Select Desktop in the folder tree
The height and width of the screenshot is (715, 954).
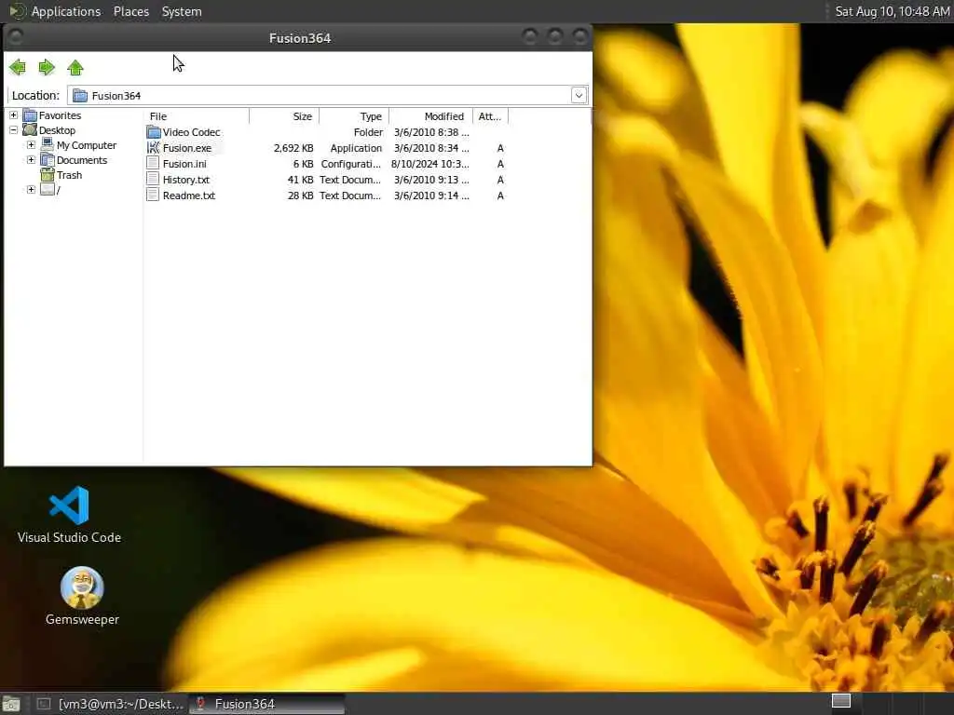pos(57,130)
